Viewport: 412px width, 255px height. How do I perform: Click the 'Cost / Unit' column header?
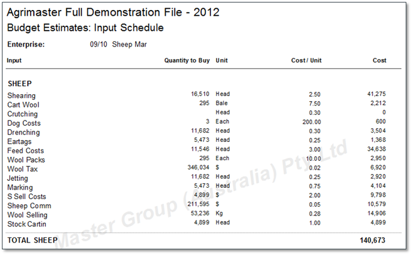[306, 60]
